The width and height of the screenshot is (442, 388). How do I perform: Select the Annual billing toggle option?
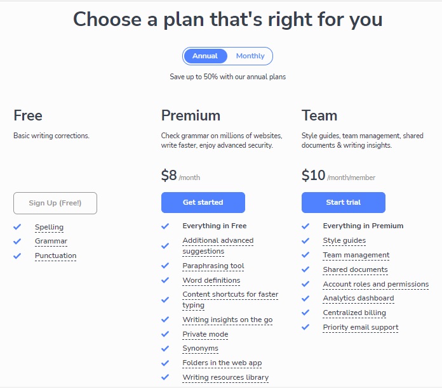tap(205, 56)
